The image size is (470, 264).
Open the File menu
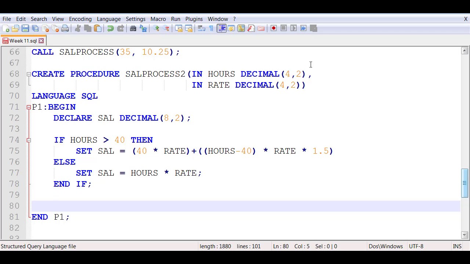7,19
